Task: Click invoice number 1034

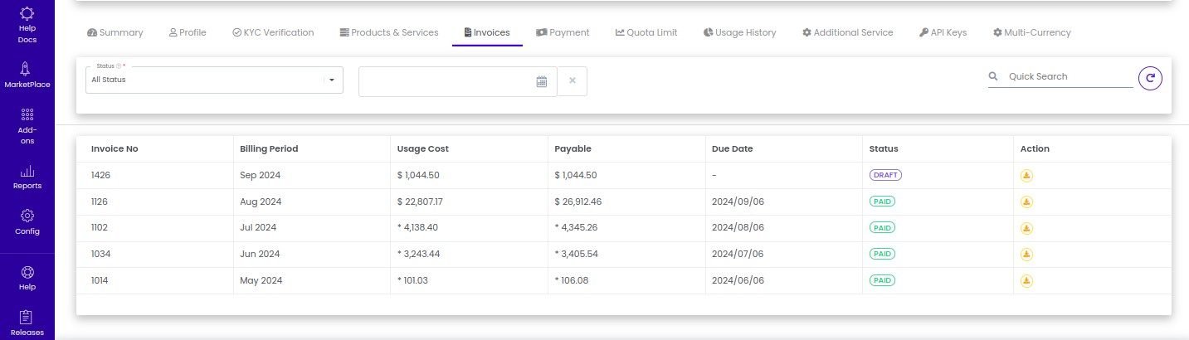Action: [100, 254]
